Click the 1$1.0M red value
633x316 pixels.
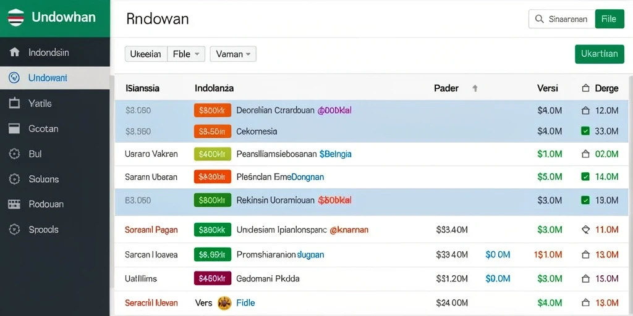coord(548,255)
